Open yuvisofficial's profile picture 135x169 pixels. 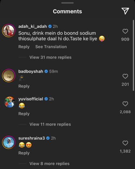10,102
